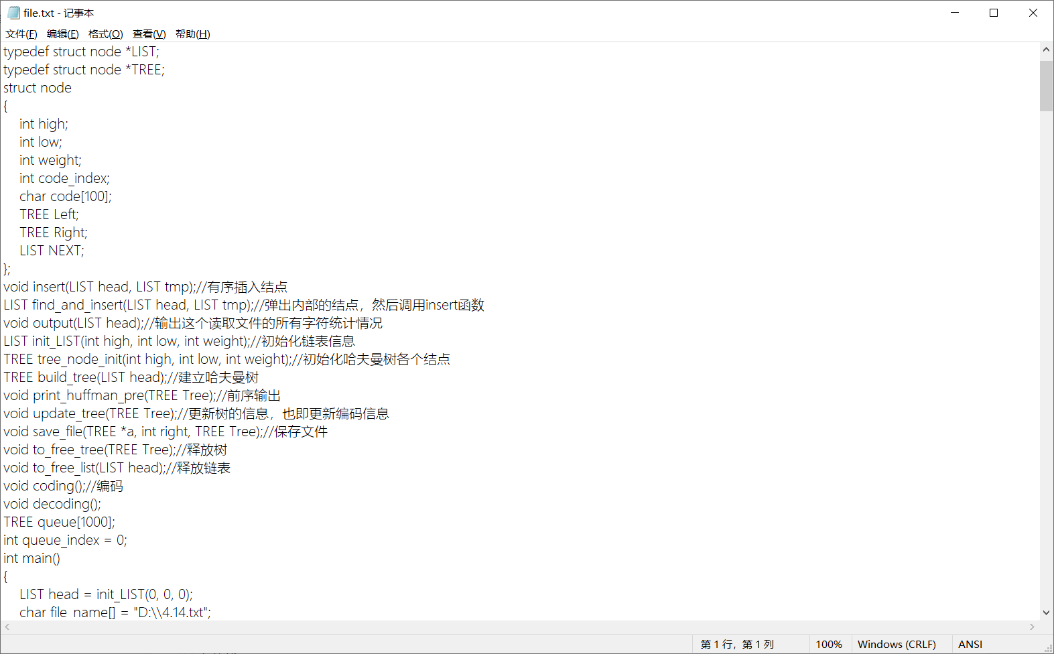Click the Notepad icon in the title bar
This screenshot has width=1054, height=654.
13,13
